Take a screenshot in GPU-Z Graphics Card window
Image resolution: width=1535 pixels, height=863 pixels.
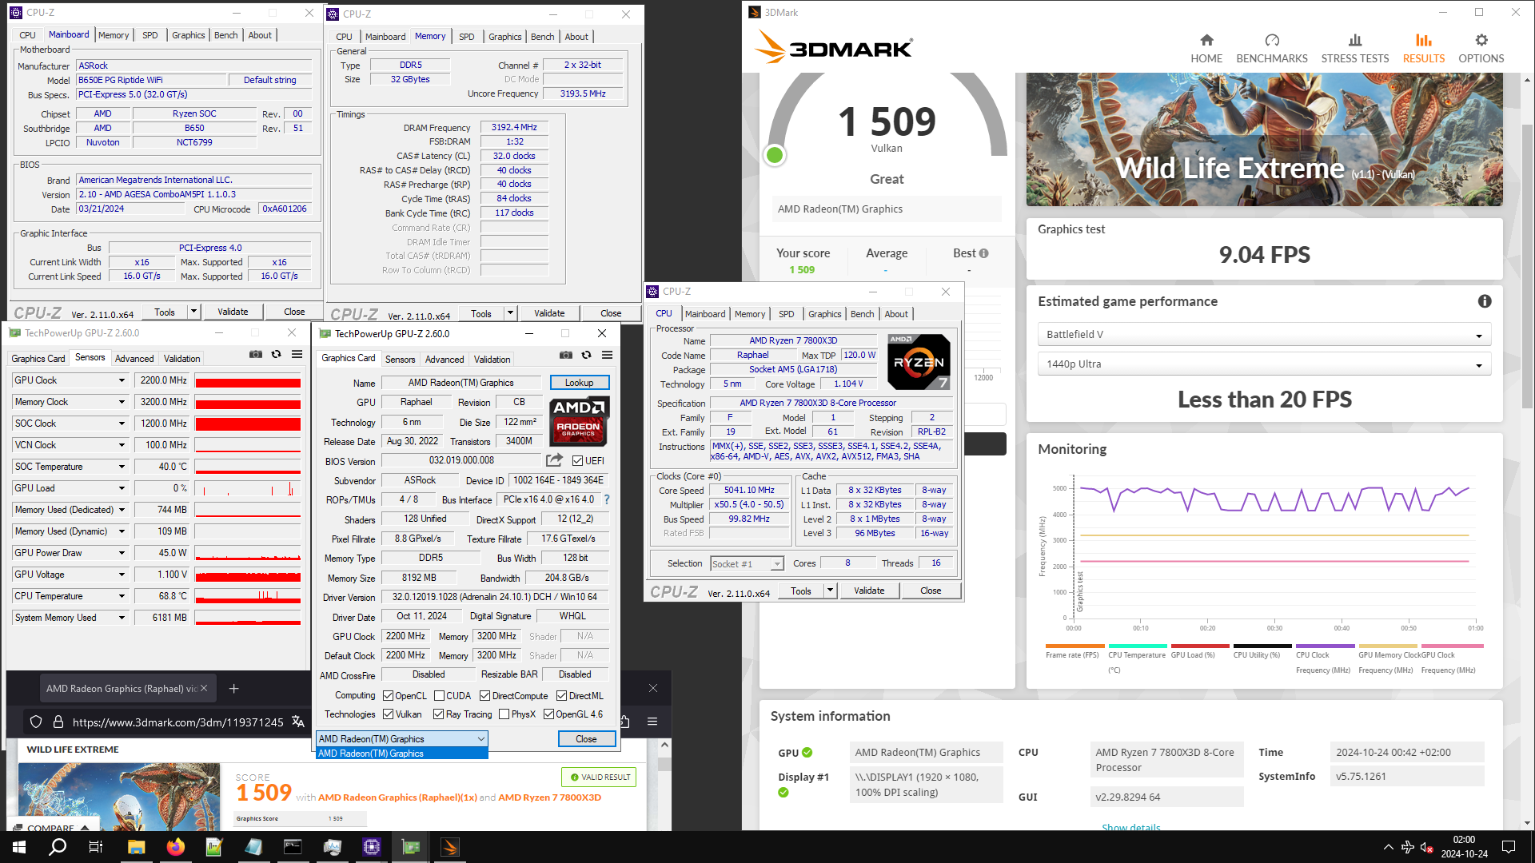pyautogui.click(x=566, y=355)
